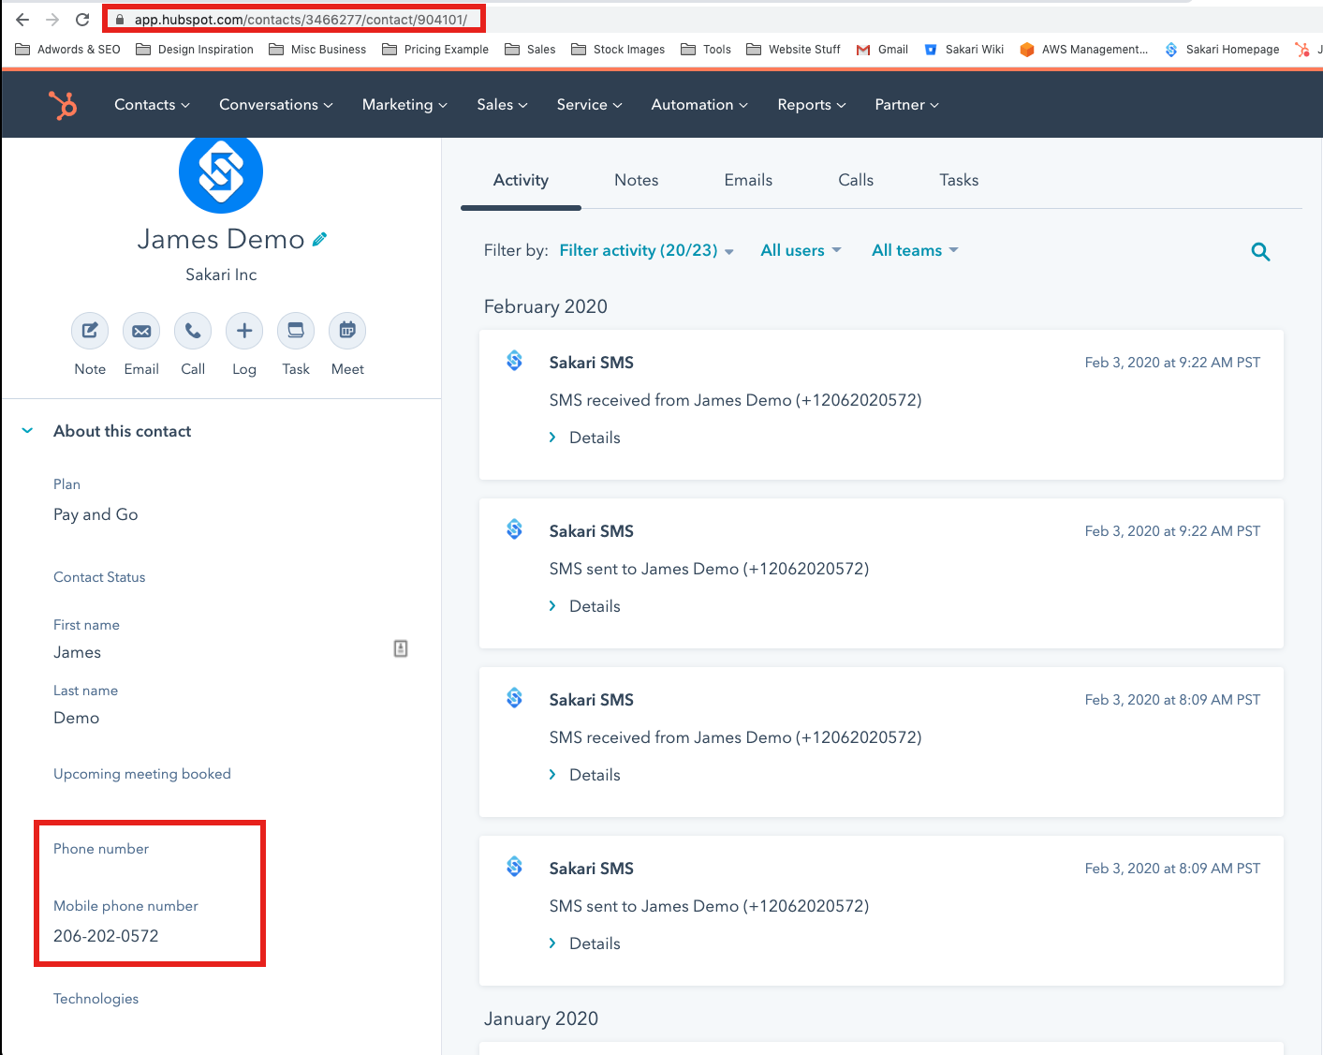Open the All users filter dropdown
Screen dimensions: 1323x1055
click(801, 250)
